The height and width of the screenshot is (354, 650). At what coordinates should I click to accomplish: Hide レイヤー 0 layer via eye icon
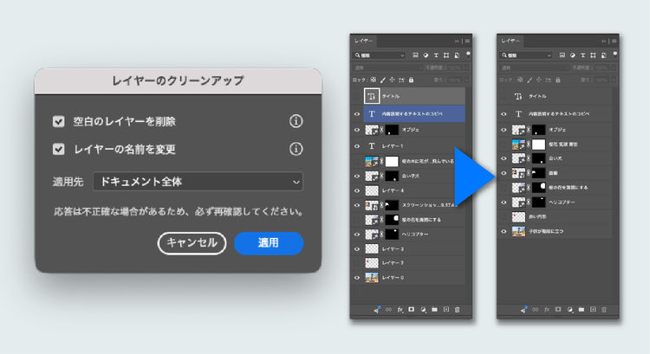pyautogui.click(x=357, y=278)
